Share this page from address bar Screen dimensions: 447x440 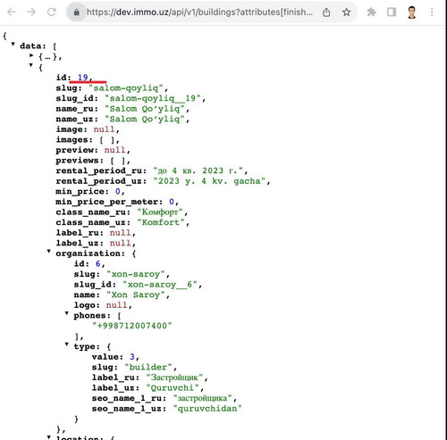[326, 12]
